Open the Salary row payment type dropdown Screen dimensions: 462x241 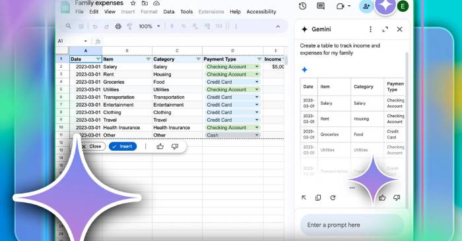click(x=257, y=67)
